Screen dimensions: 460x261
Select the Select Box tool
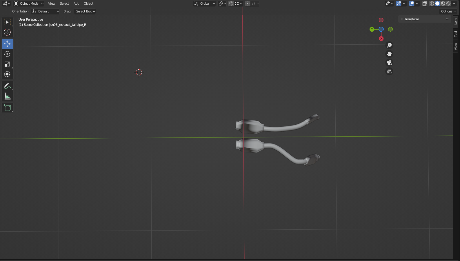click(x=7, y=22)
